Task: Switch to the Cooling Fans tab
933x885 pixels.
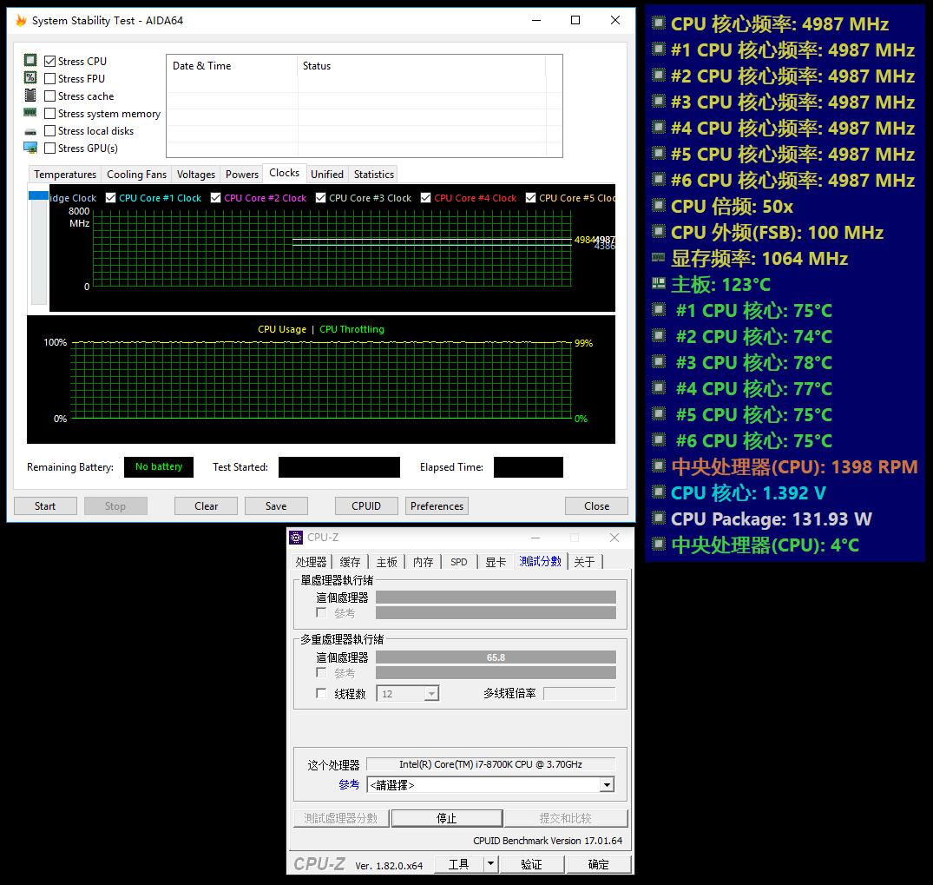Action: 136,175
